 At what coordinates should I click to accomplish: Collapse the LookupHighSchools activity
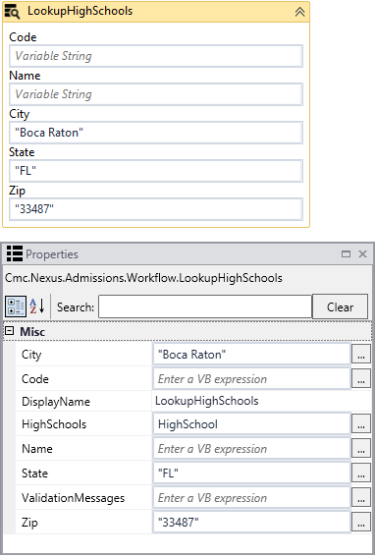[299, 12]
